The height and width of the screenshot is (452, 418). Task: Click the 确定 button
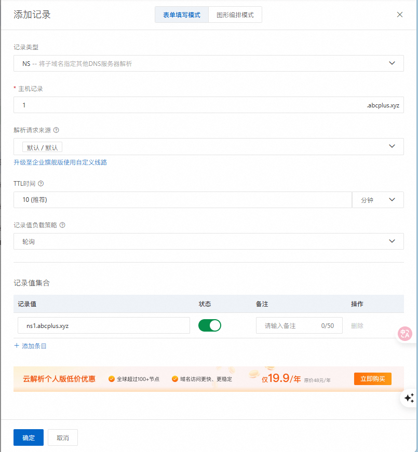[x=29, y=437]
